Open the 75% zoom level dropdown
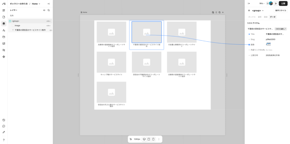Viewport: 290px width, 144px height. pos(262,3)
